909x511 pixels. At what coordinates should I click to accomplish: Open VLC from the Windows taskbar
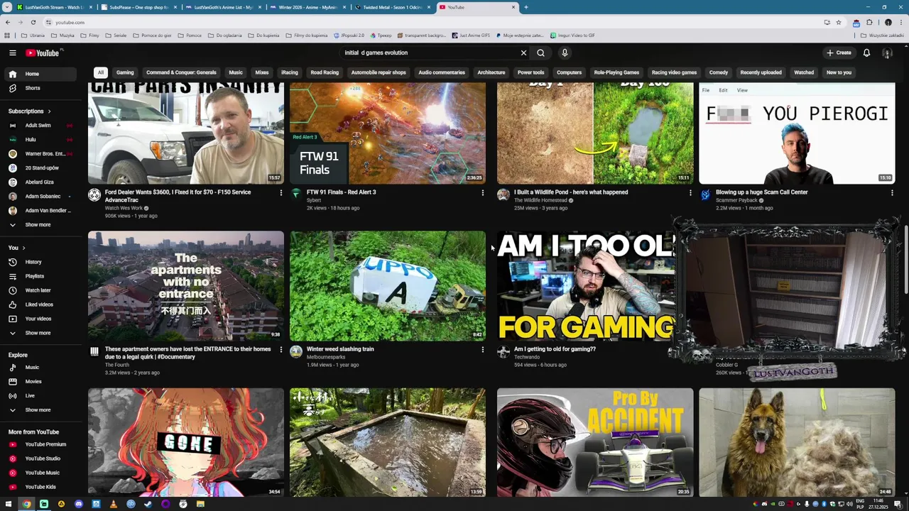click(114, 504)
